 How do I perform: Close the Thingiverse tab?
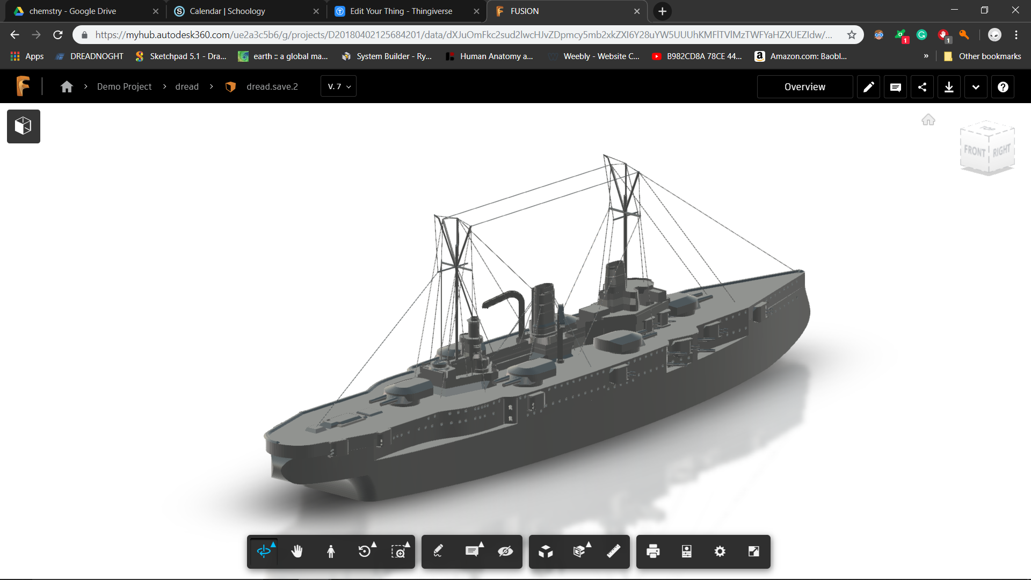[476, 11]
